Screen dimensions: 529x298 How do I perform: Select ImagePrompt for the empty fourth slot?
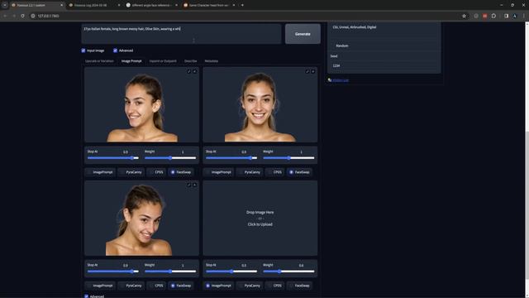218,286
